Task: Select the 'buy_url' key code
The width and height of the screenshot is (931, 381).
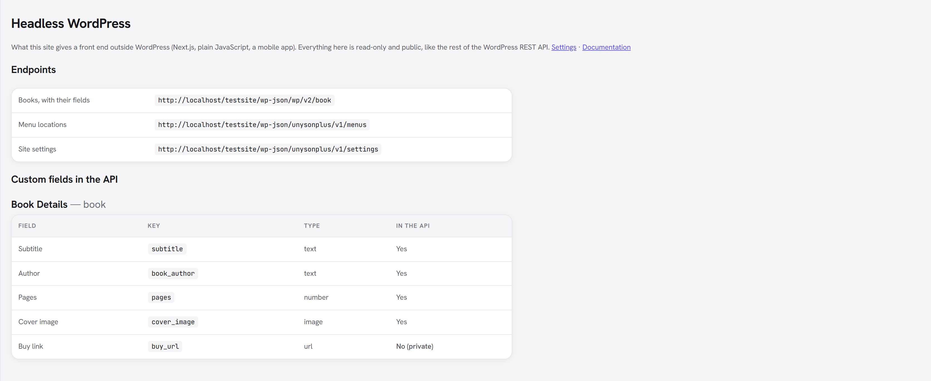Action: click(165, 347)
